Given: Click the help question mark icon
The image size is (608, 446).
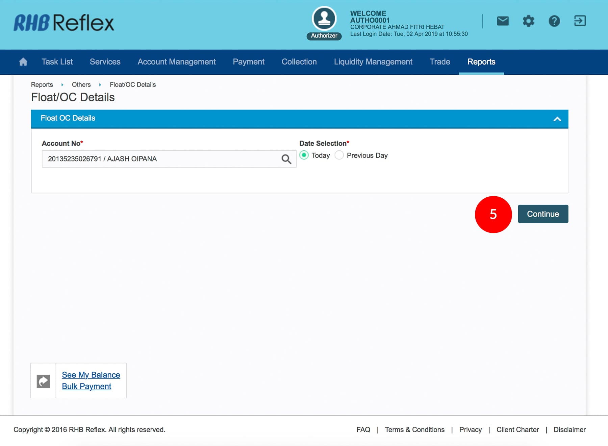Looking at the screenshot, I should 554,21.
